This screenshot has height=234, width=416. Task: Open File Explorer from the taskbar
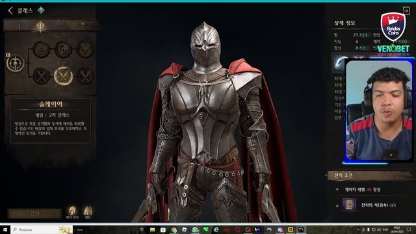pos(152,229)
